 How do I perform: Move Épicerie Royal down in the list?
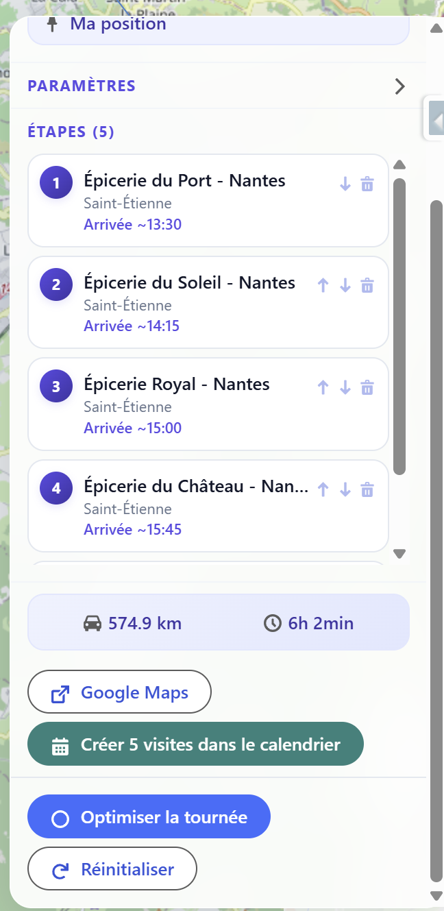coord(345,387)
